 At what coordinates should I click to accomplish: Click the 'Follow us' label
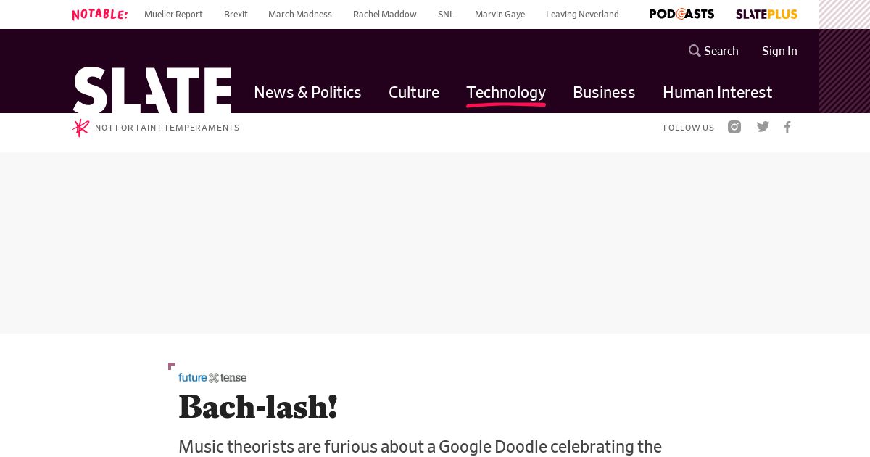click(689, 128)
